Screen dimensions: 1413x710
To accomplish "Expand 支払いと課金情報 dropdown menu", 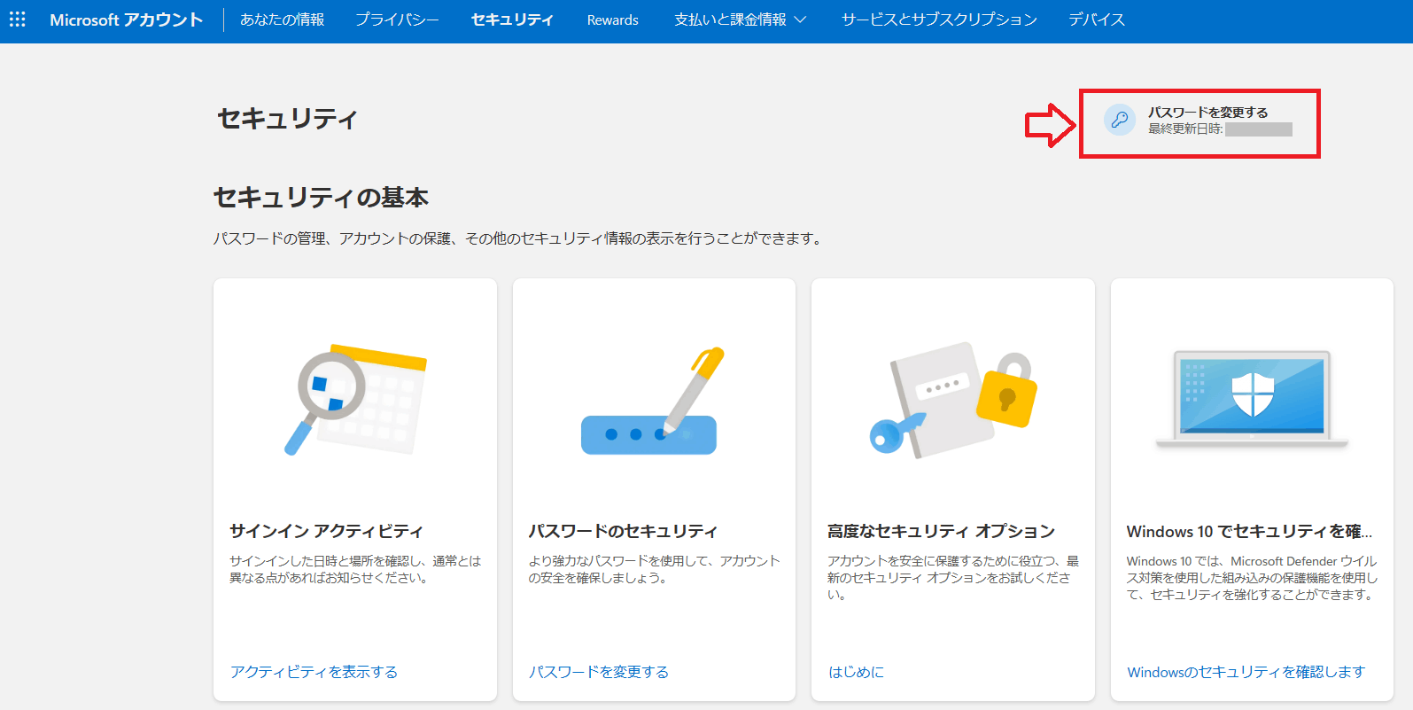I will coord(740,20).
